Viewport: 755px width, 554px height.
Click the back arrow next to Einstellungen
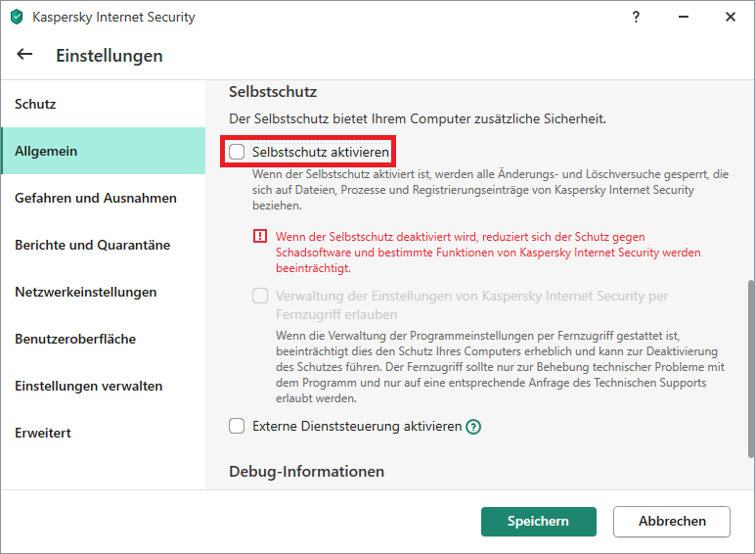pyautogui.click(x=24, y=55)
